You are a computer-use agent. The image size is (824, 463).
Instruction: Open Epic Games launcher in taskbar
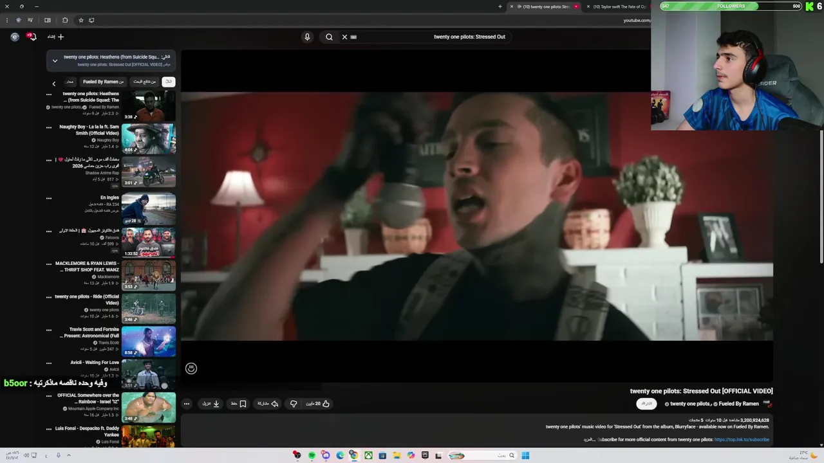[x=425, y=455]
